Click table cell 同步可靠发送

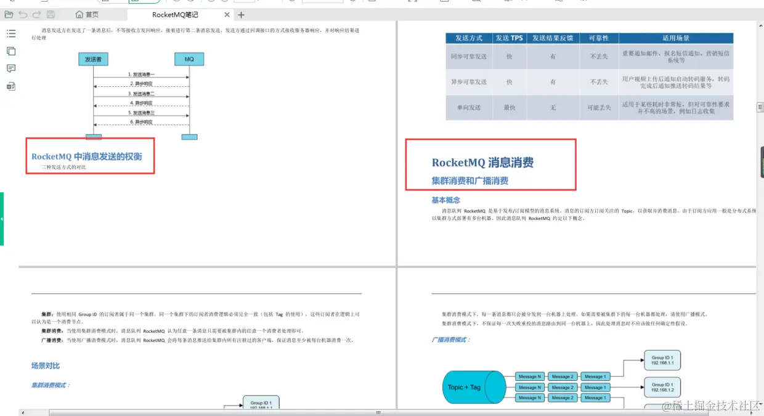click(x=468, y=56)
